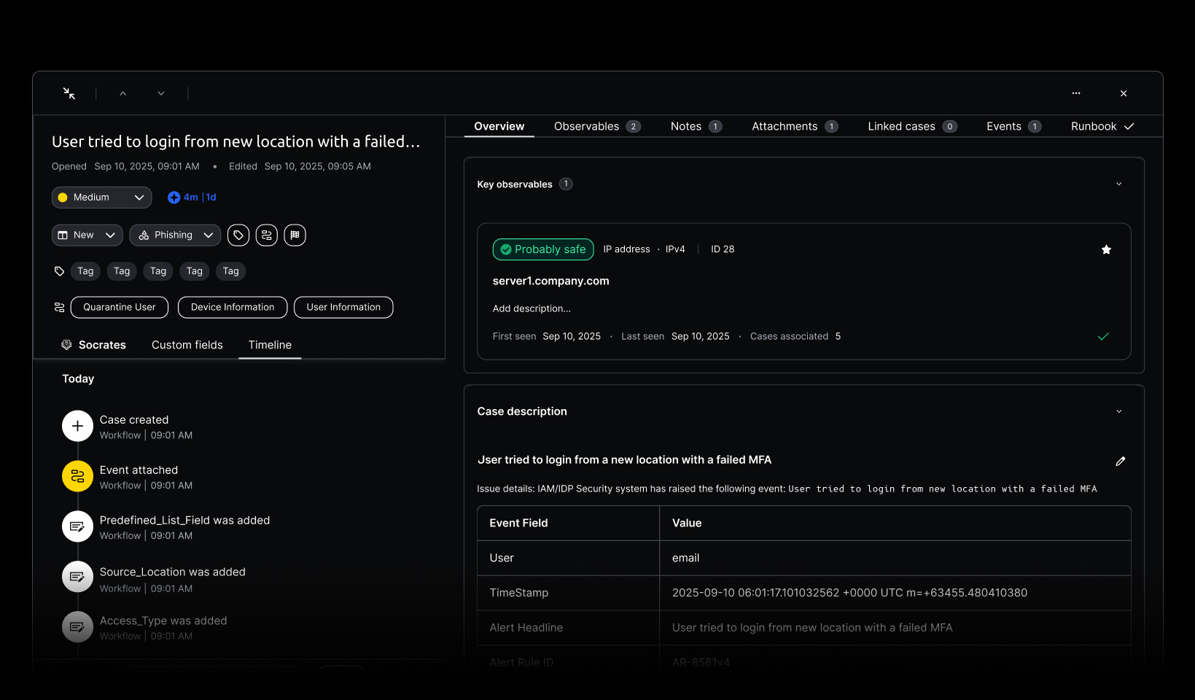This screenshot has height=700, width=1195.
Task: Click the Quarantine User button
Action: click(x=120, y=307)
